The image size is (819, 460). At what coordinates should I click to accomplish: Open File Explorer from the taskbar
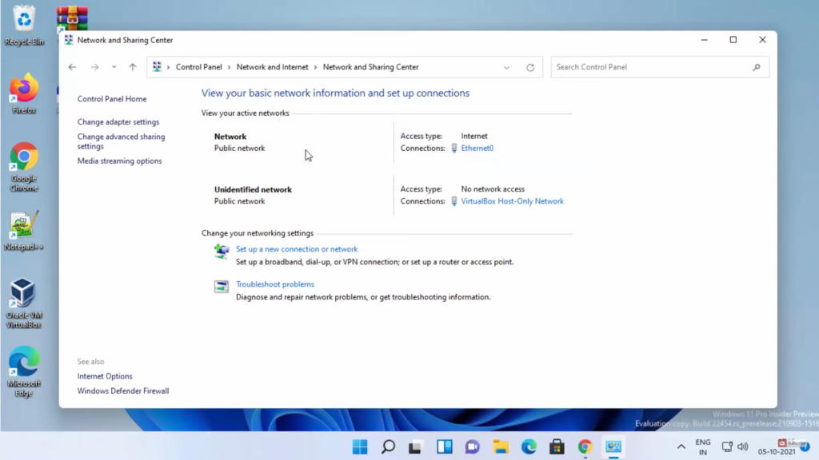click(x=501, y=446)
